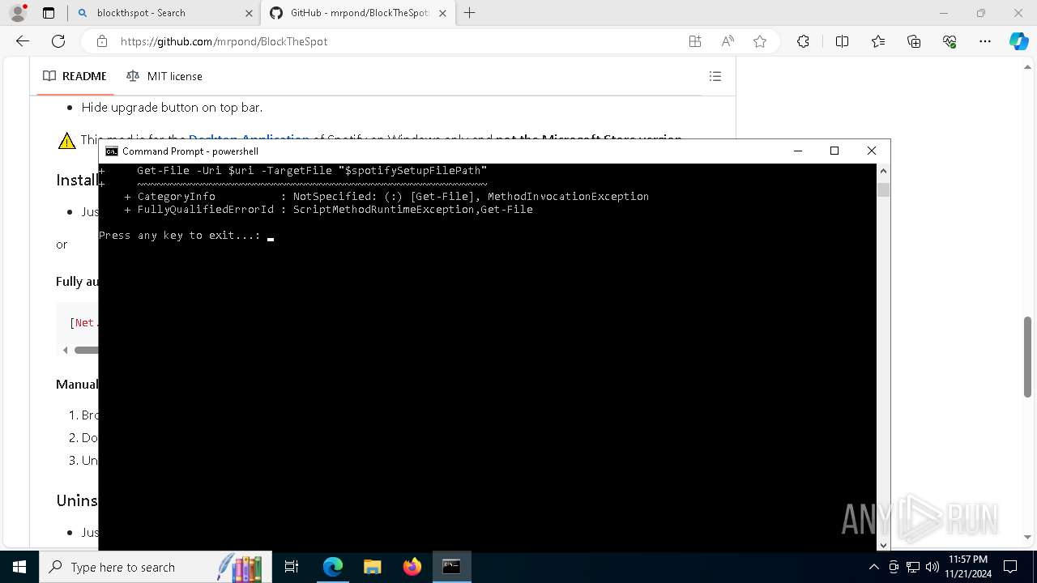Click Command Prompt scroll down arrow

[883, 545]
